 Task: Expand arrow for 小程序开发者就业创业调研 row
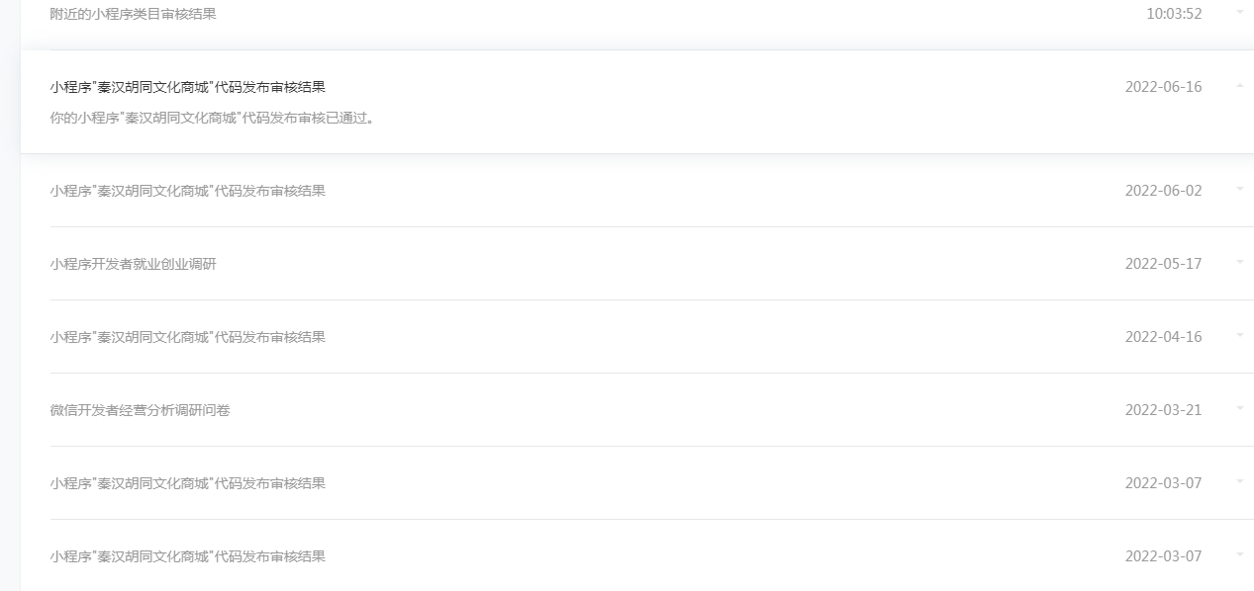1239,262
